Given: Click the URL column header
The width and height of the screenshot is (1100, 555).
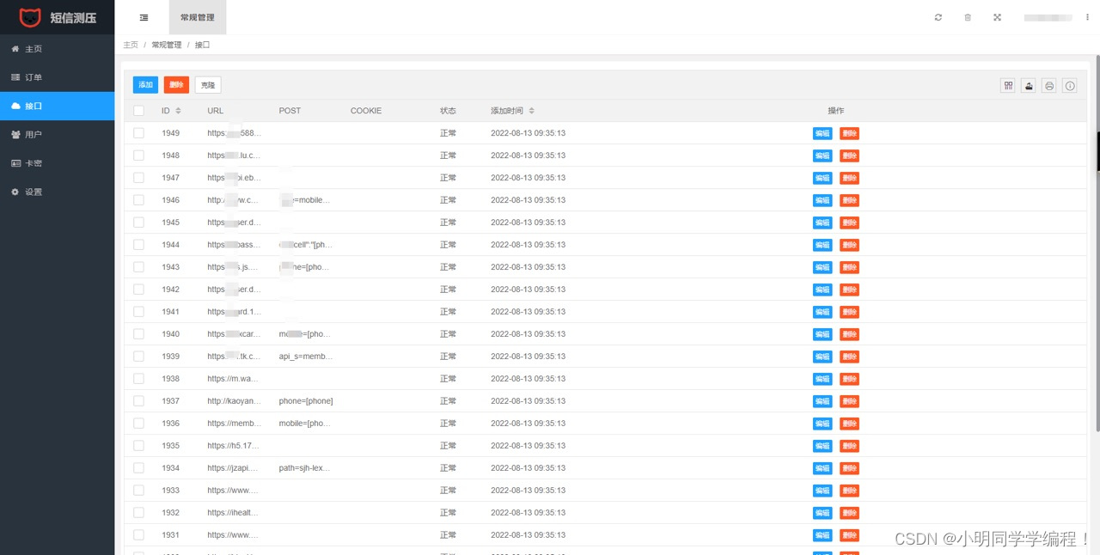Looking at the screenshot, I should click(215, 111).
